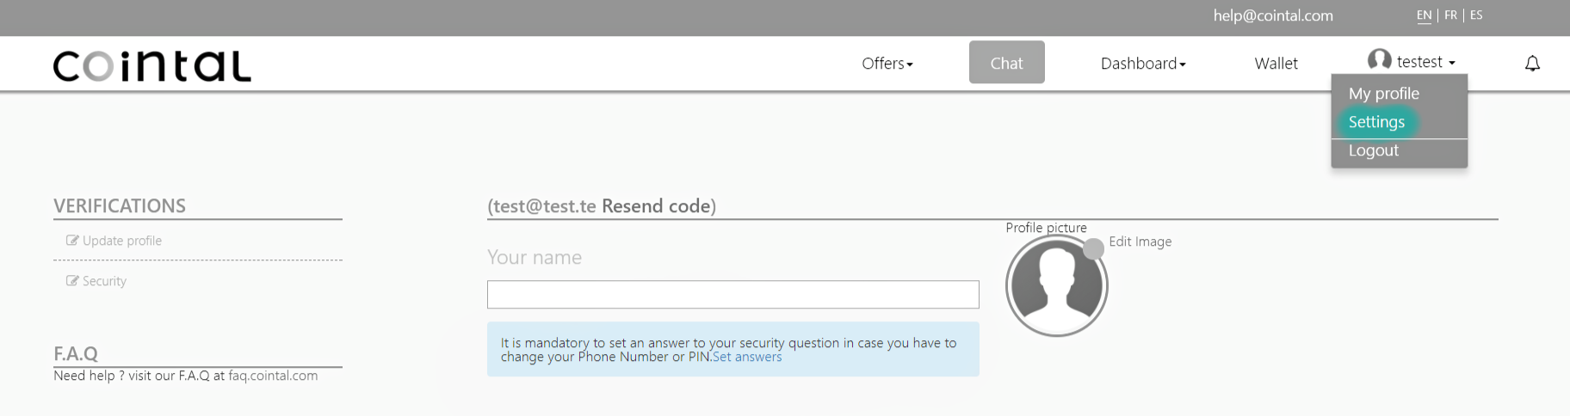The image size is (1570, 416).
Task: Go to the Wallet page
Action: click(1276, 64)
